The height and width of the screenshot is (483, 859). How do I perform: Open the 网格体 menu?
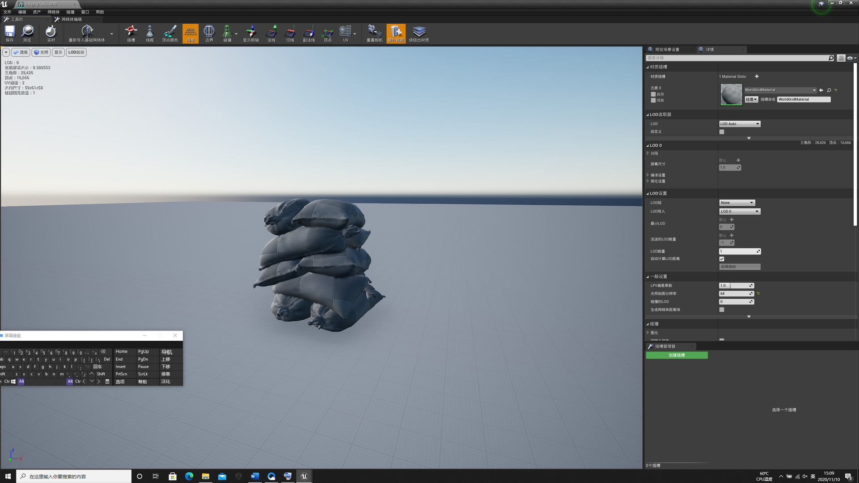pyautogui.click(x=53, y=12)
